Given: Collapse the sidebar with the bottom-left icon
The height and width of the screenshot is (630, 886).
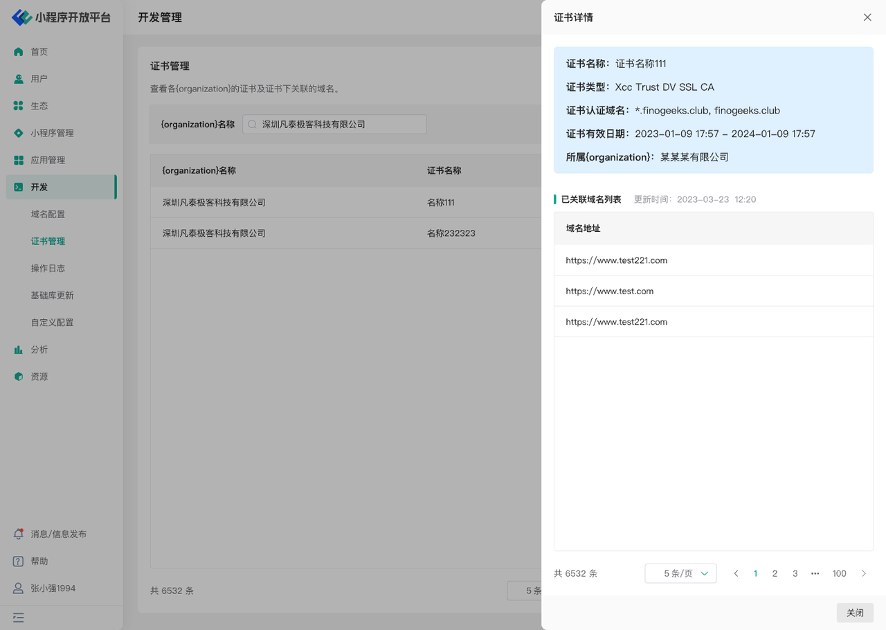Looking at the screenshot, I should coord(19,618).
